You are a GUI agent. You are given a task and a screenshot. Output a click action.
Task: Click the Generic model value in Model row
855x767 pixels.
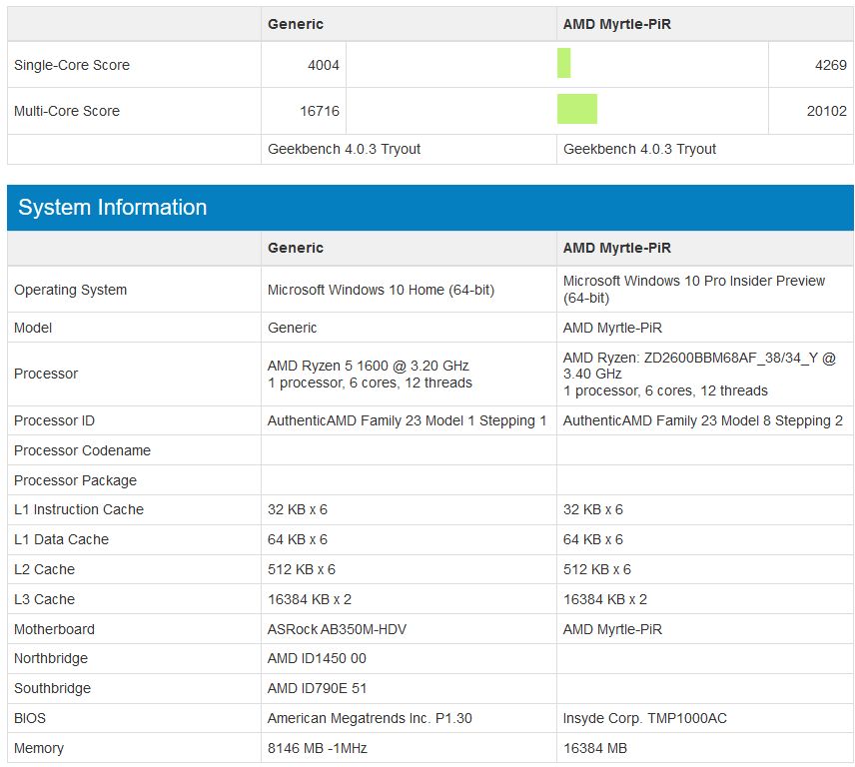coord(293,328)
